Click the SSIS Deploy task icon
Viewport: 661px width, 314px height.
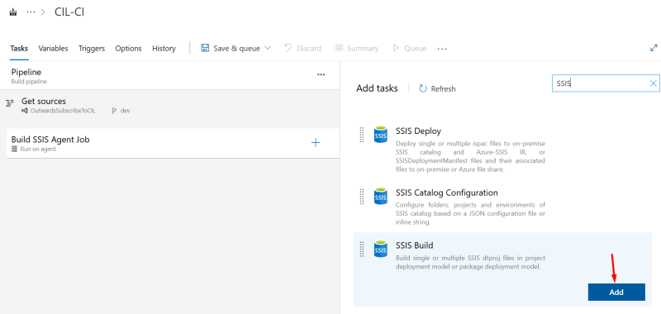point(381,135)
